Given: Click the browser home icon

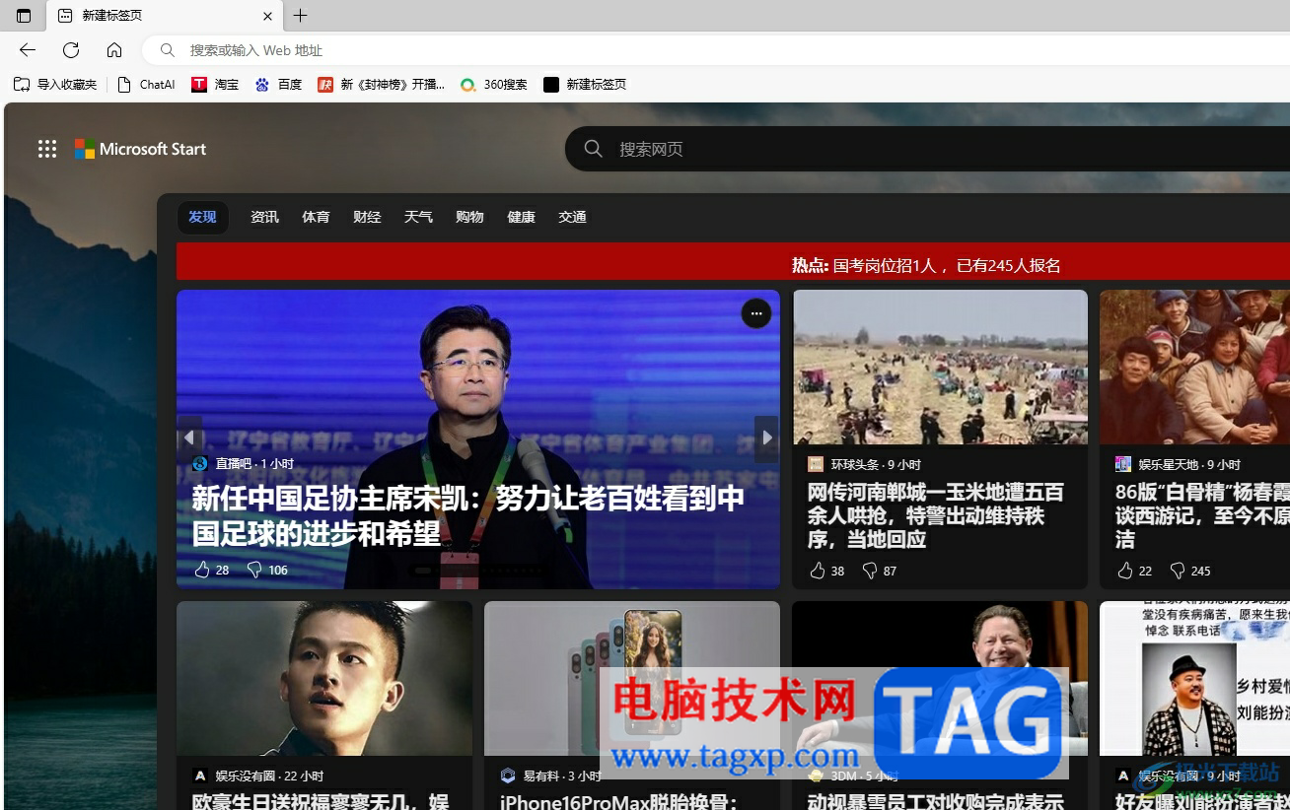Looking at the screenshot, I should (113, 50).
